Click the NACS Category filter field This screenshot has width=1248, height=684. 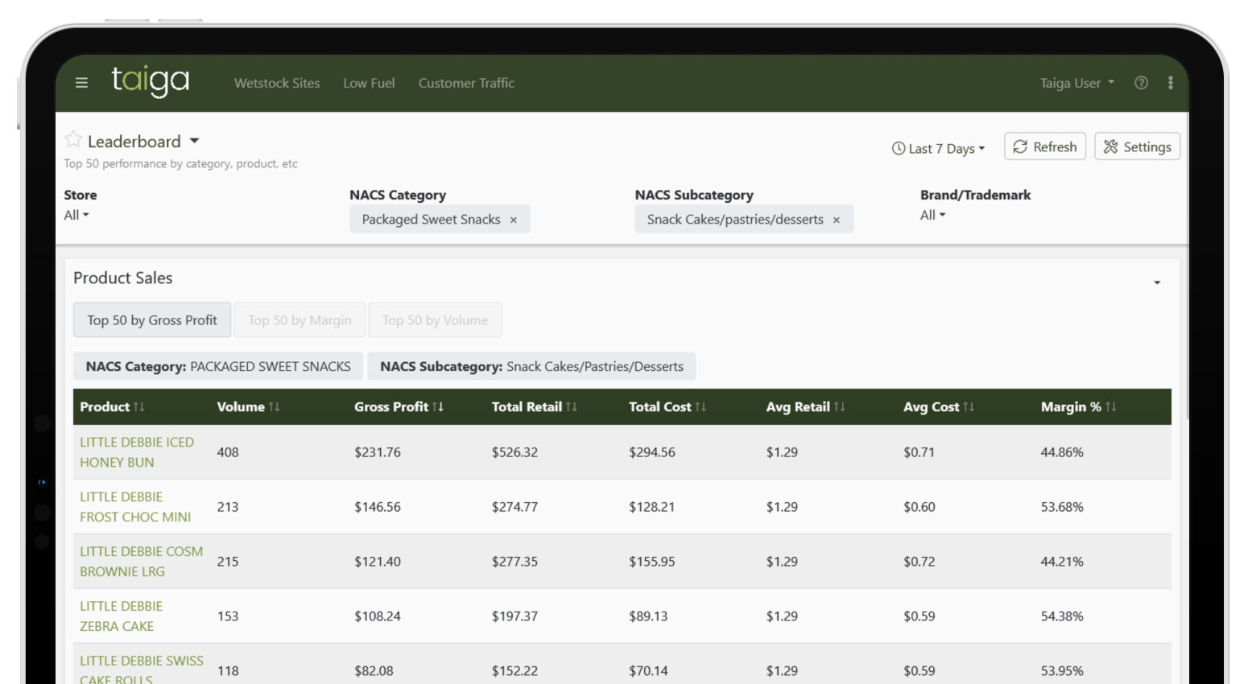[x=440, y=220]
